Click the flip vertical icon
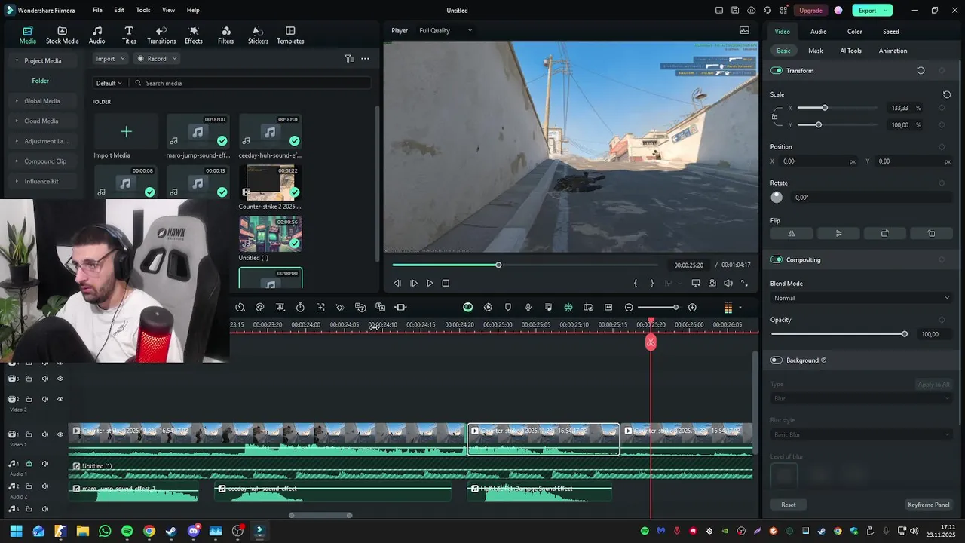Viewport: 965px width, 543px height. pyautogui.click(x=838, y=234)
